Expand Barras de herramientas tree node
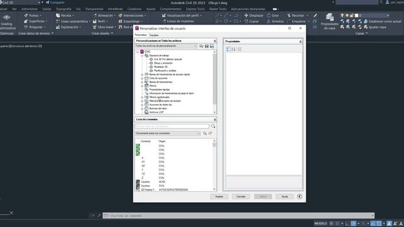Image resolution: width=404 pixels, height=227 pixels. [142, 82]
